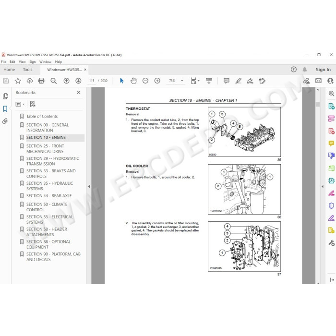Open the Edit menu
The width and height of the screenshot is (336, 336).
pyautogui.click(x=12, y=62)
